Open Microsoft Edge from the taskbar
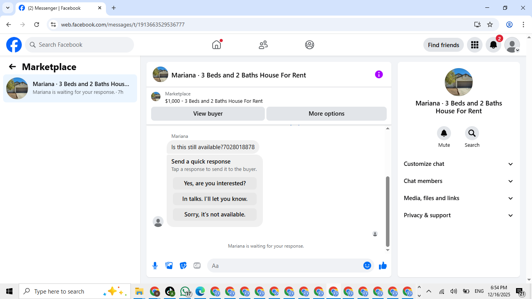532x299 pixels. coord(200,291)
